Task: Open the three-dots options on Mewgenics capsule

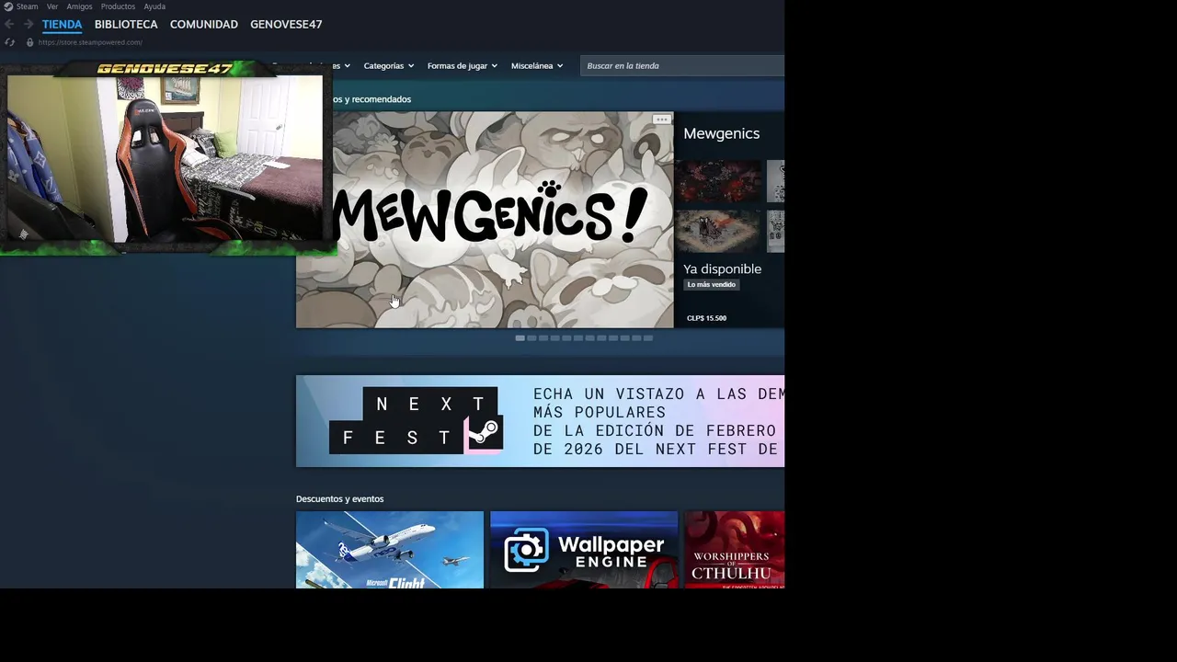Action: click(661, 120)
